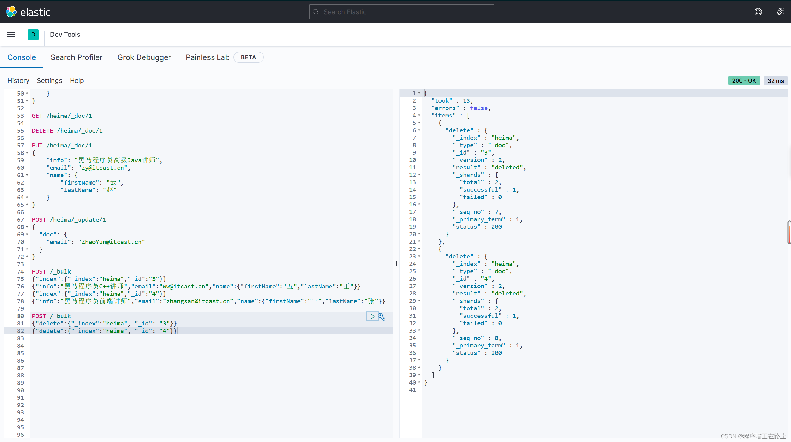
Task: Open the hamburger navigation menu
Action: pos(11,35)
